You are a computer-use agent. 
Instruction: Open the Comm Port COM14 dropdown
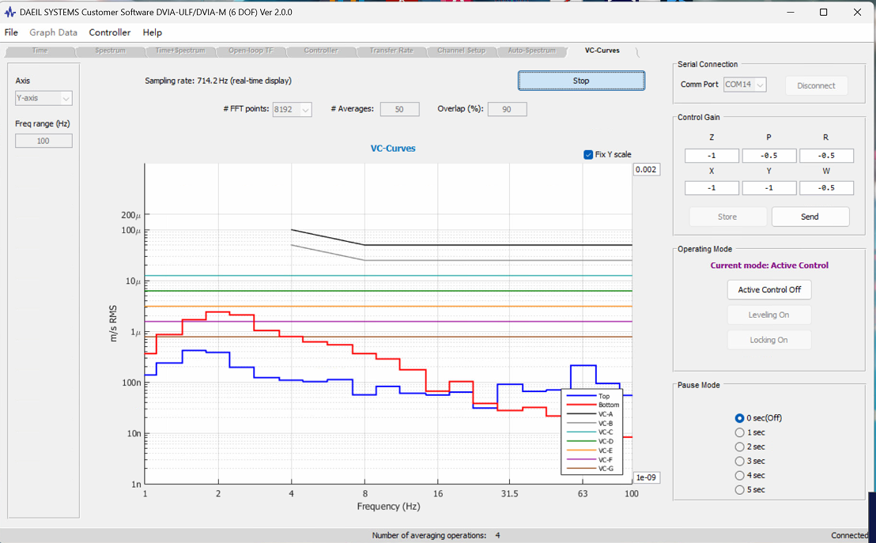point(745,85)
